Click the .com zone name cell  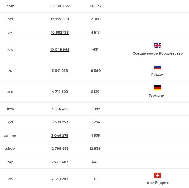click(x=10, y=6)
